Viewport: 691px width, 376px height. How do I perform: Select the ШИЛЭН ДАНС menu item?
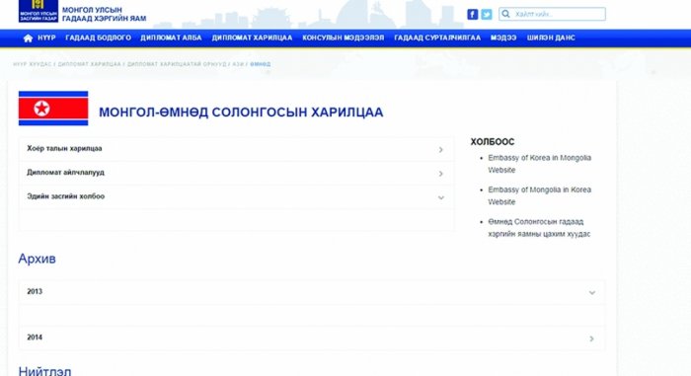pyautogui.click(x=551, y=38)
